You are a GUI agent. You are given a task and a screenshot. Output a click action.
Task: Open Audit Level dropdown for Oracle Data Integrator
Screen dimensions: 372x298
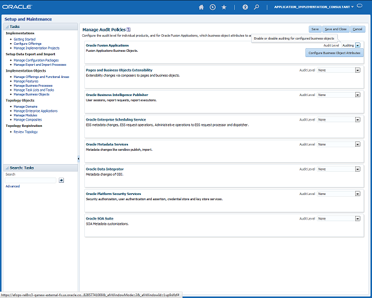pyautogui.click(x=358, y=169)
